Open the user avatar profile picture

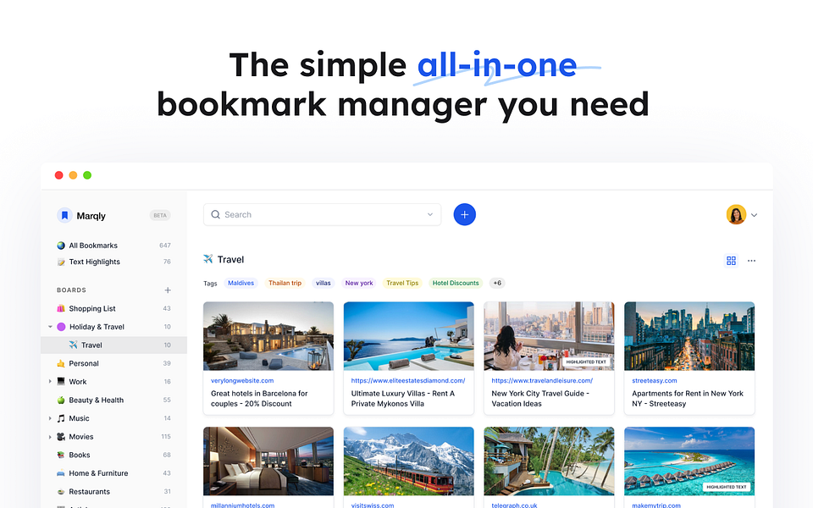[x=736, y=214]
